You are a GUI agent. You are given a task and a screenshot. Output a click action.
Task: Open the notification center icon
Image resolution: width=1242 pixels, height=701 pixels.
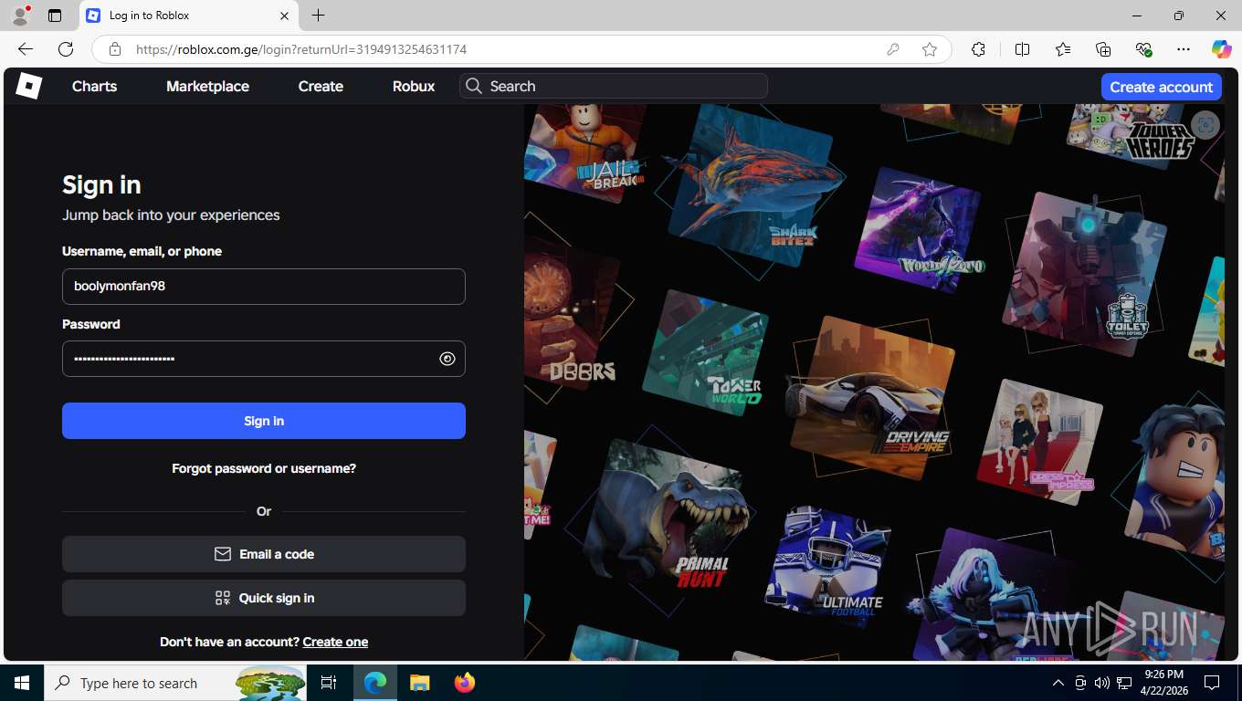(1212, 683)
